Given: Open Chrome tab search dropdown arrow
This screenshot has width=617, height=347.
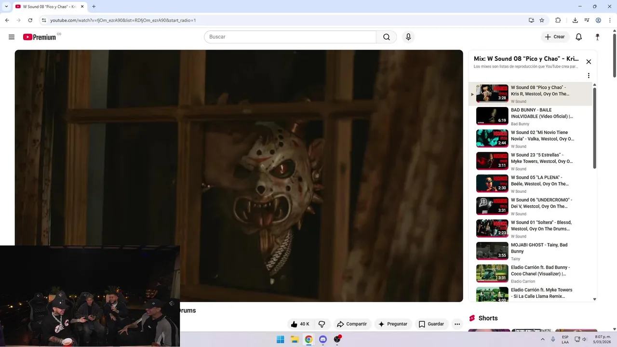Looking at the screenshot, I should [6, 6].
